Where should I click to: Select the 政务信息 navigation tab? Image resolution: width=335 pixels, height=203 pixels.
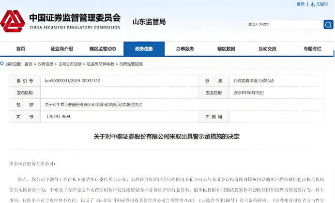[x=144, y=49]
